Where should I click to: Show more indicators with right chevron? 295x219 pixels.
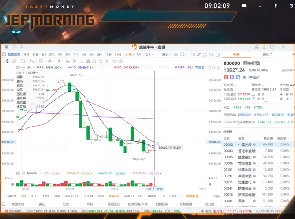[x=181, y=196]
